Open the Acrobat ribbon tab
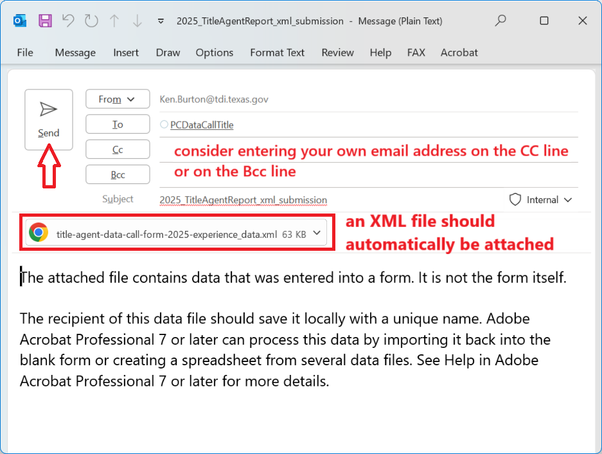The height and width of the screenshot is (454, 602). tap(459, 53)
